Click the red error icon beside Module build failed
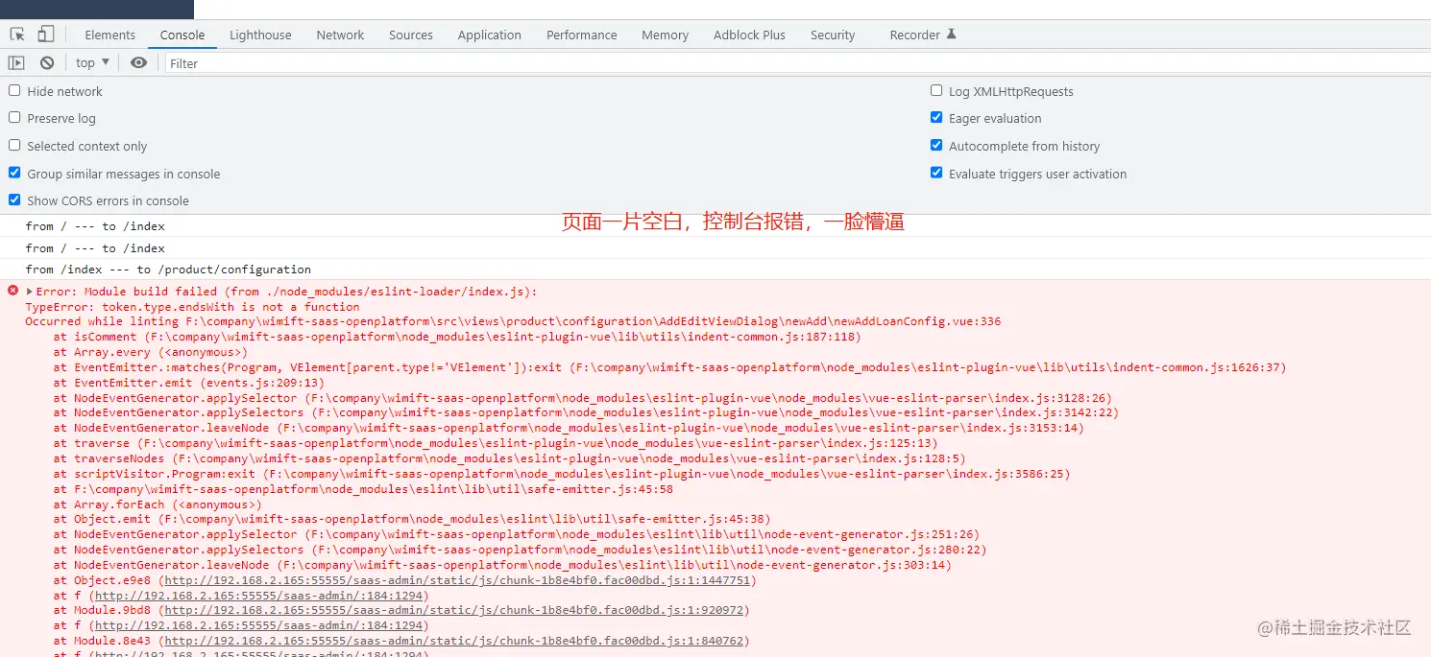This screenshot has width=1431, height=657. coord(12,291)
